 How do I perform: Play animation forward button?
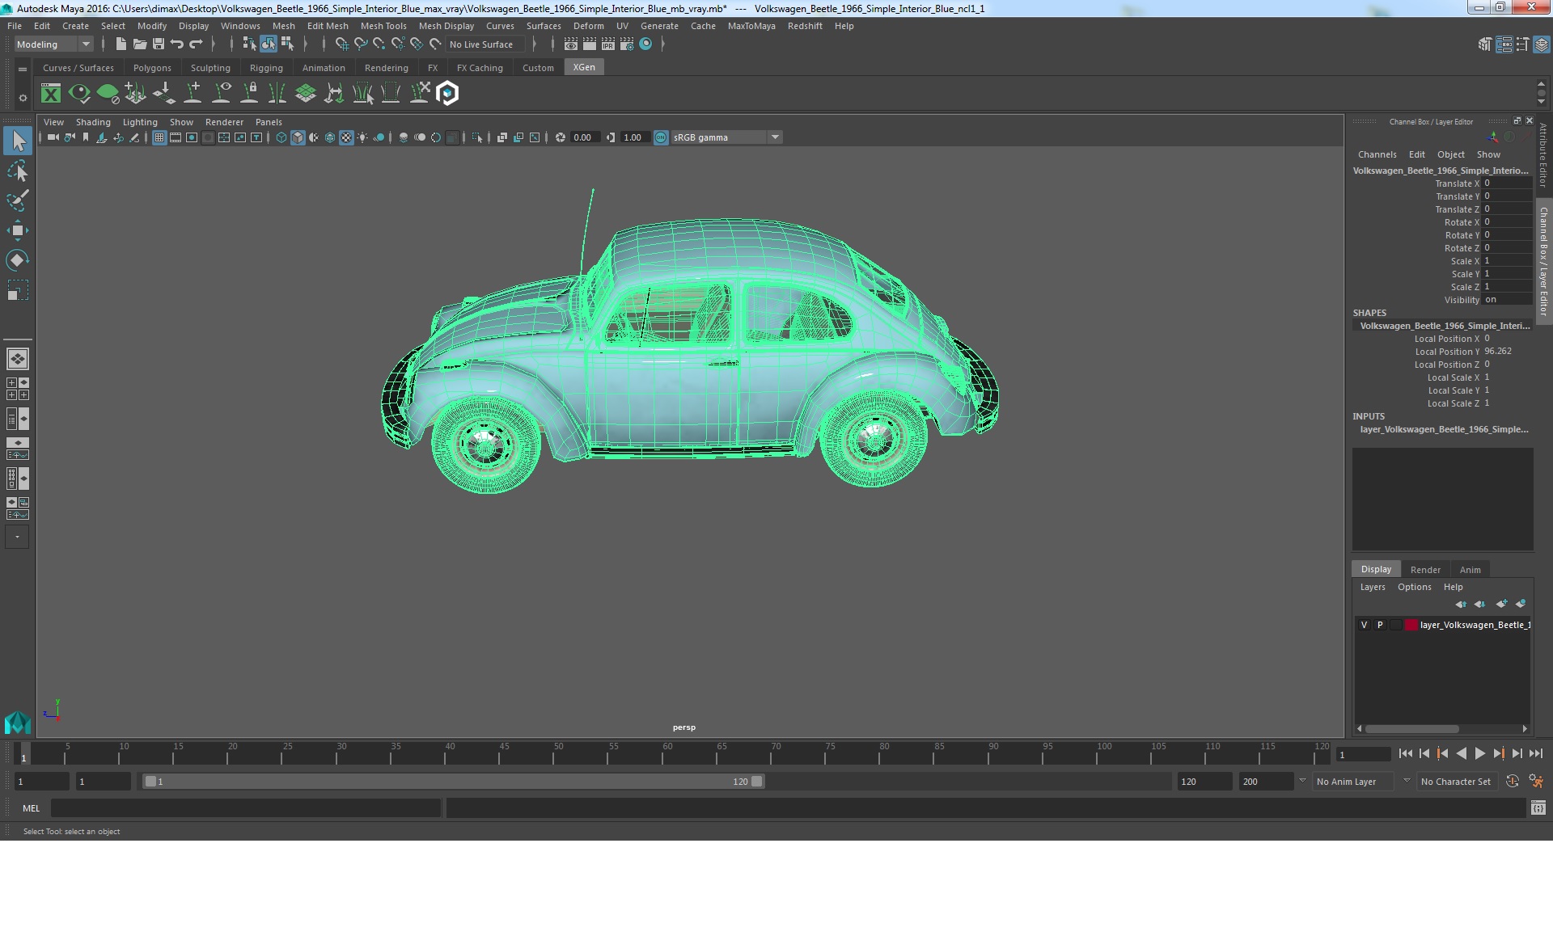point(1479,753)
